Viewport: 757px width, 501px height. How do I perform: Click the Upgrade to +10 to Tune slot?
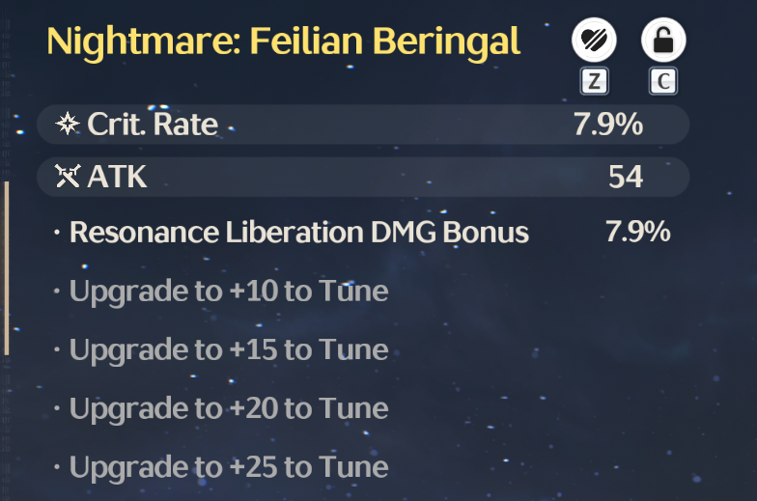pyautogui.click(x=229, y=292)
